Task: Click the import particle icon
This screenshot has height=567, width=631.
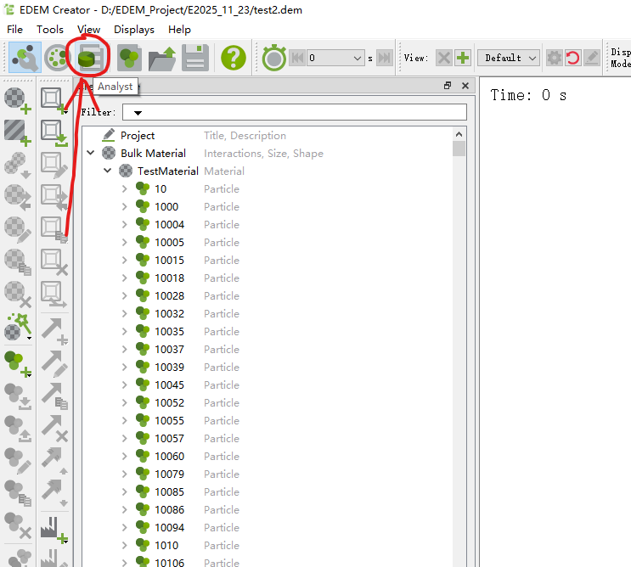Action: [x=18, y=396]
